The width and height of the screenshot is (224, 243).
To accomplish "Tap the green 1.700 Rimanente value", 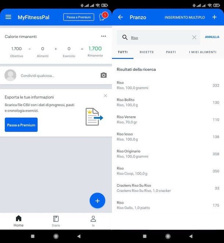I will point(95,49).
